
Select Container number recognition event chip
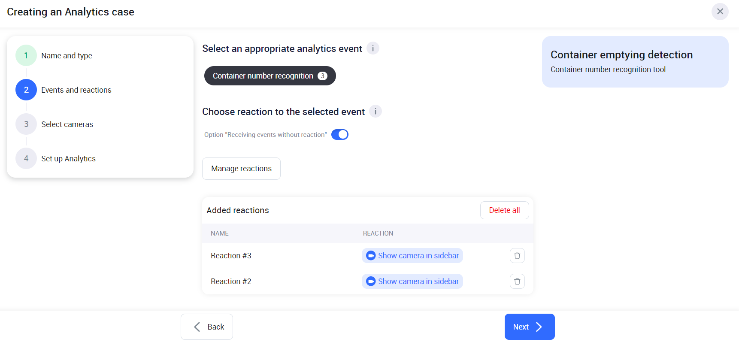point(263,76)
